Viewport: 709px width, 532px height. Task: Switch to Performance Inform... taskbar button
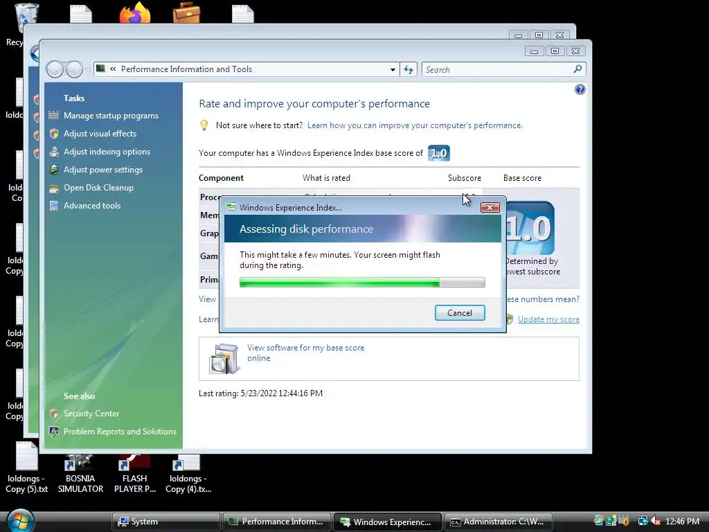click(x=276, y=522)
